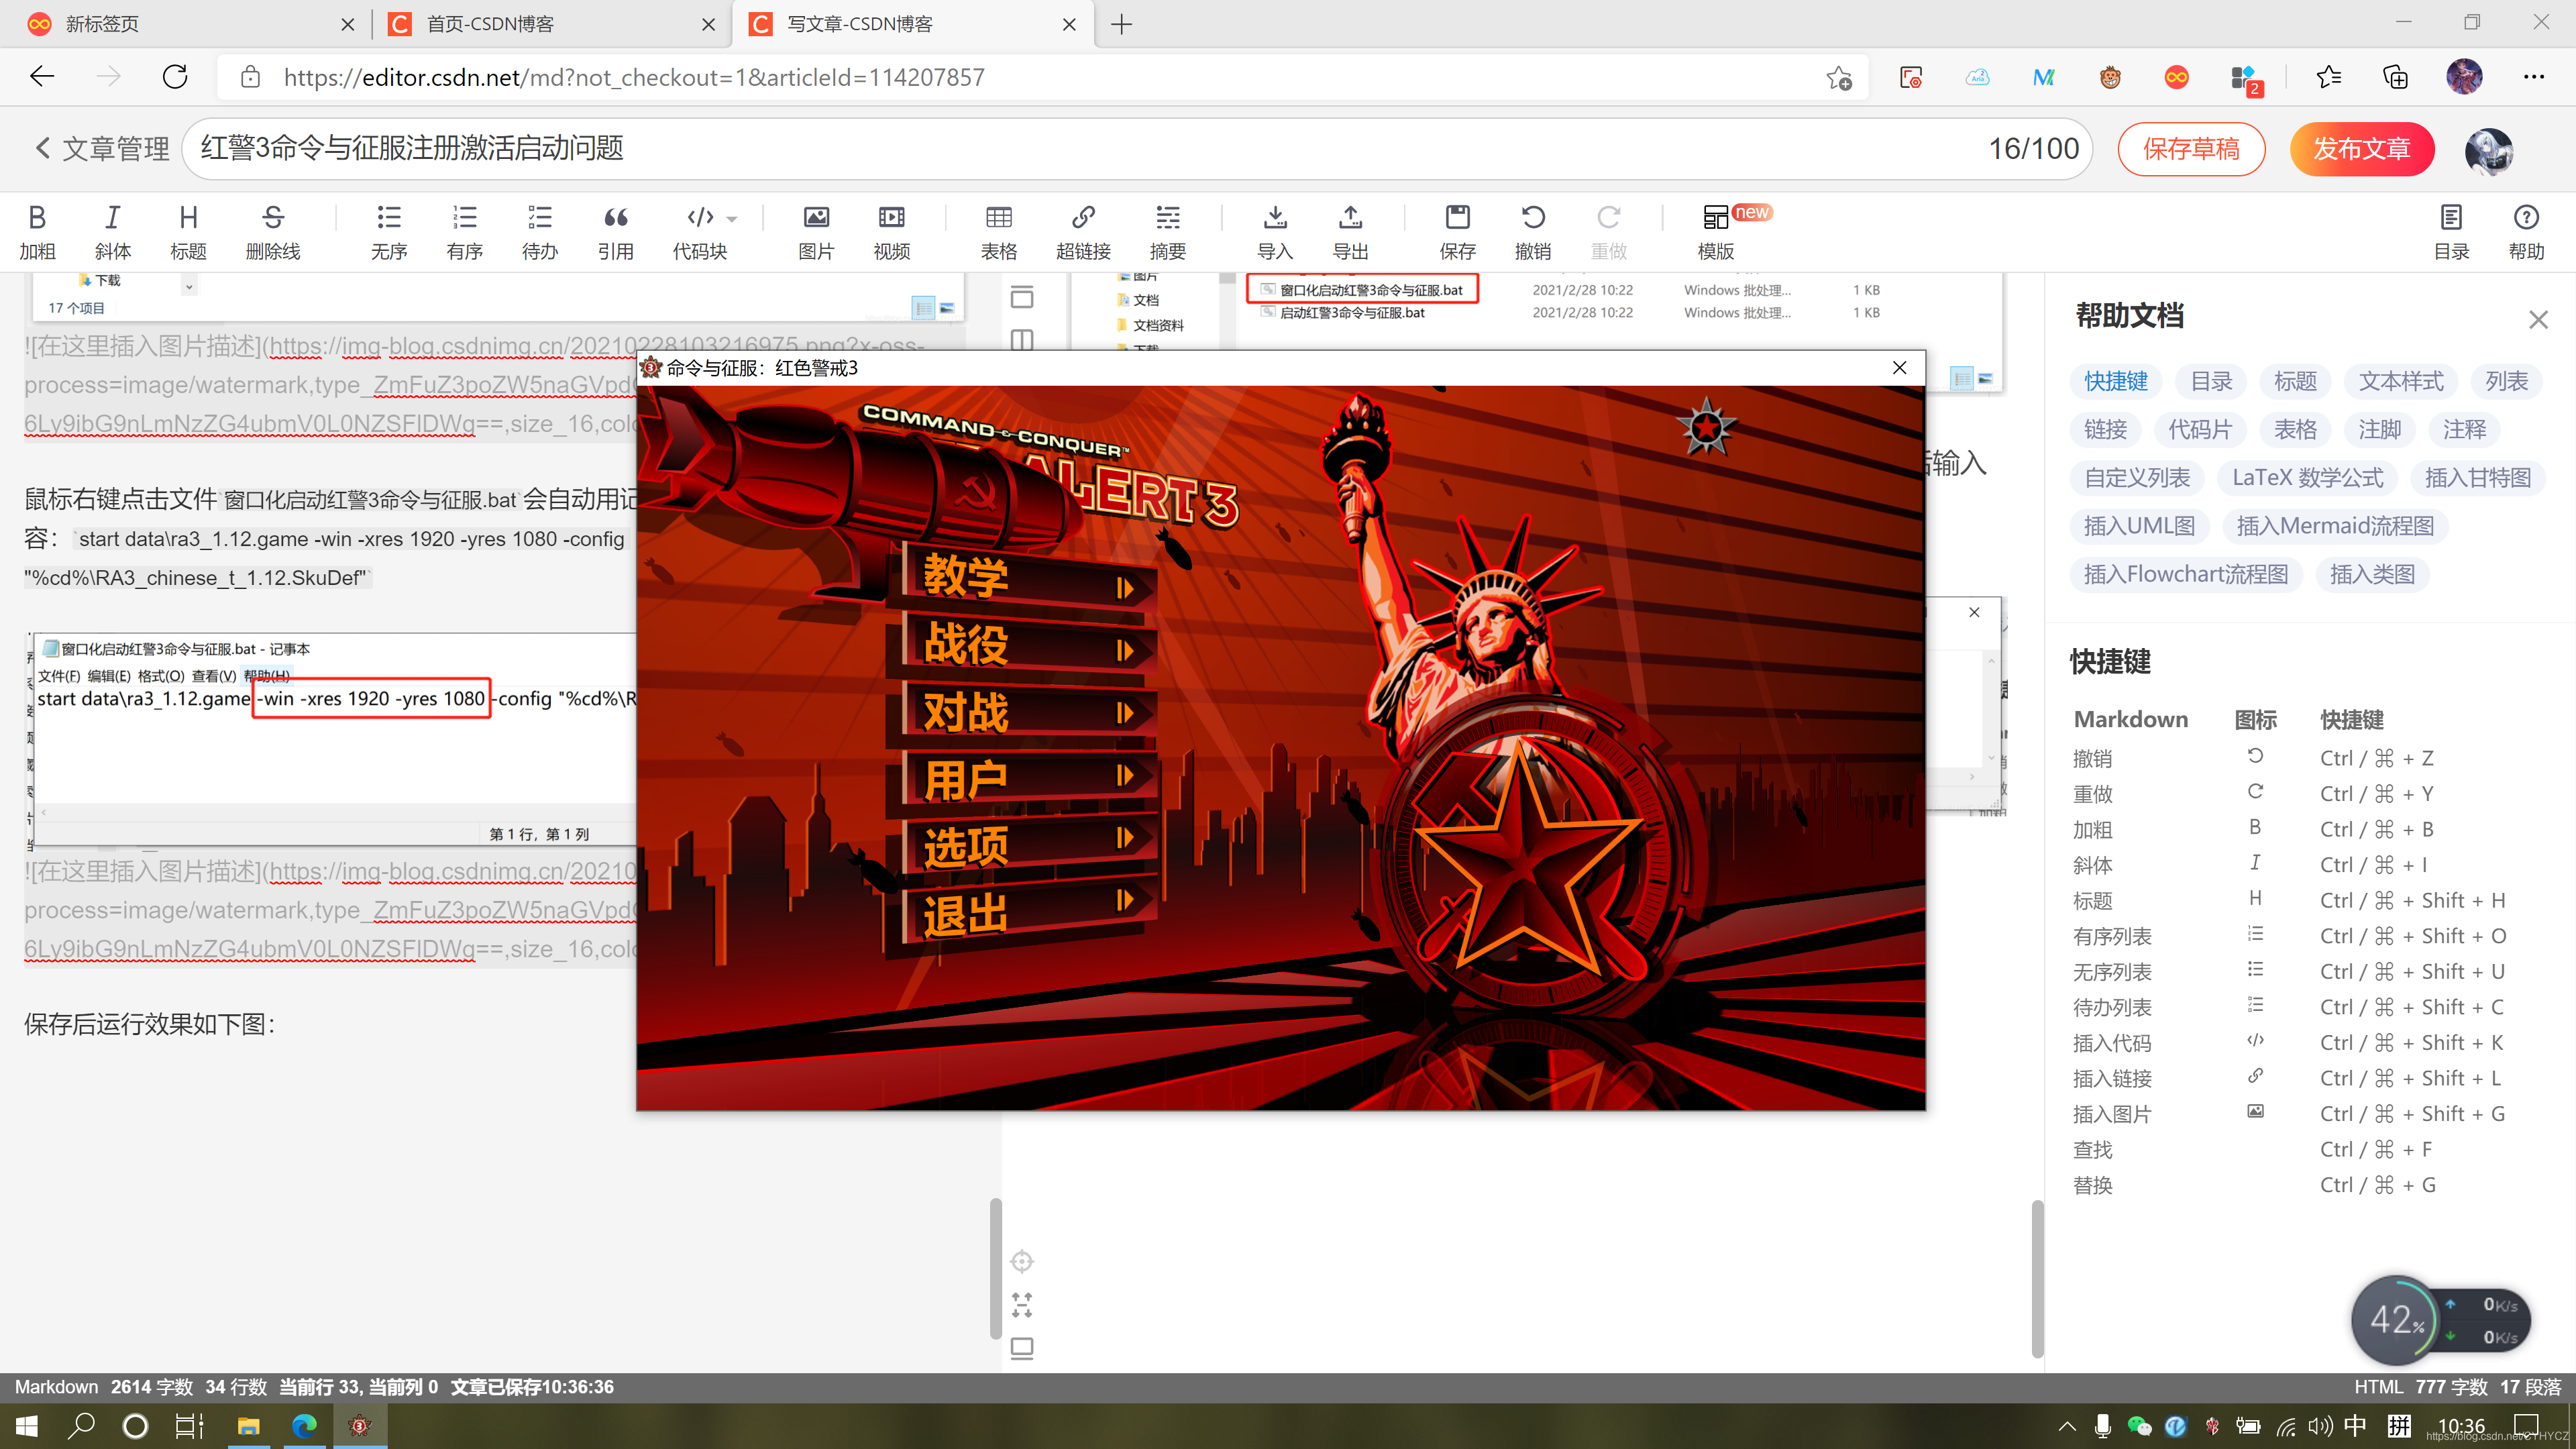Select the 文本样式 help tab

2401,381
